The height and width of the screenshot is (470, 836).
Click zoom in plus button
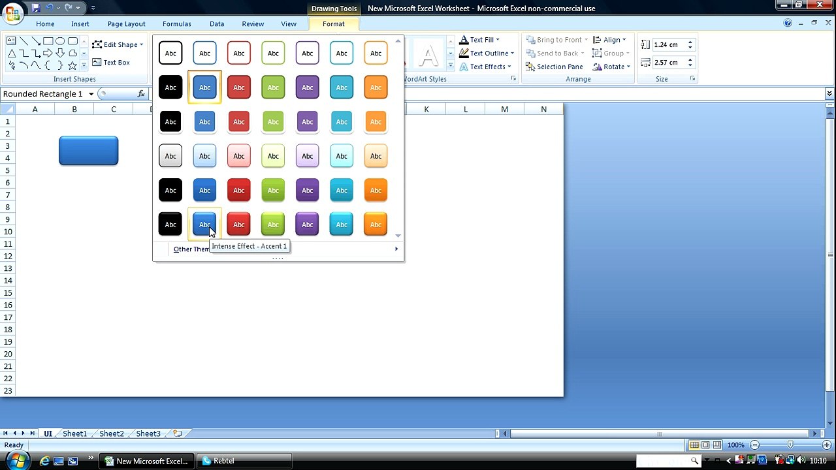tap(826, 445)
